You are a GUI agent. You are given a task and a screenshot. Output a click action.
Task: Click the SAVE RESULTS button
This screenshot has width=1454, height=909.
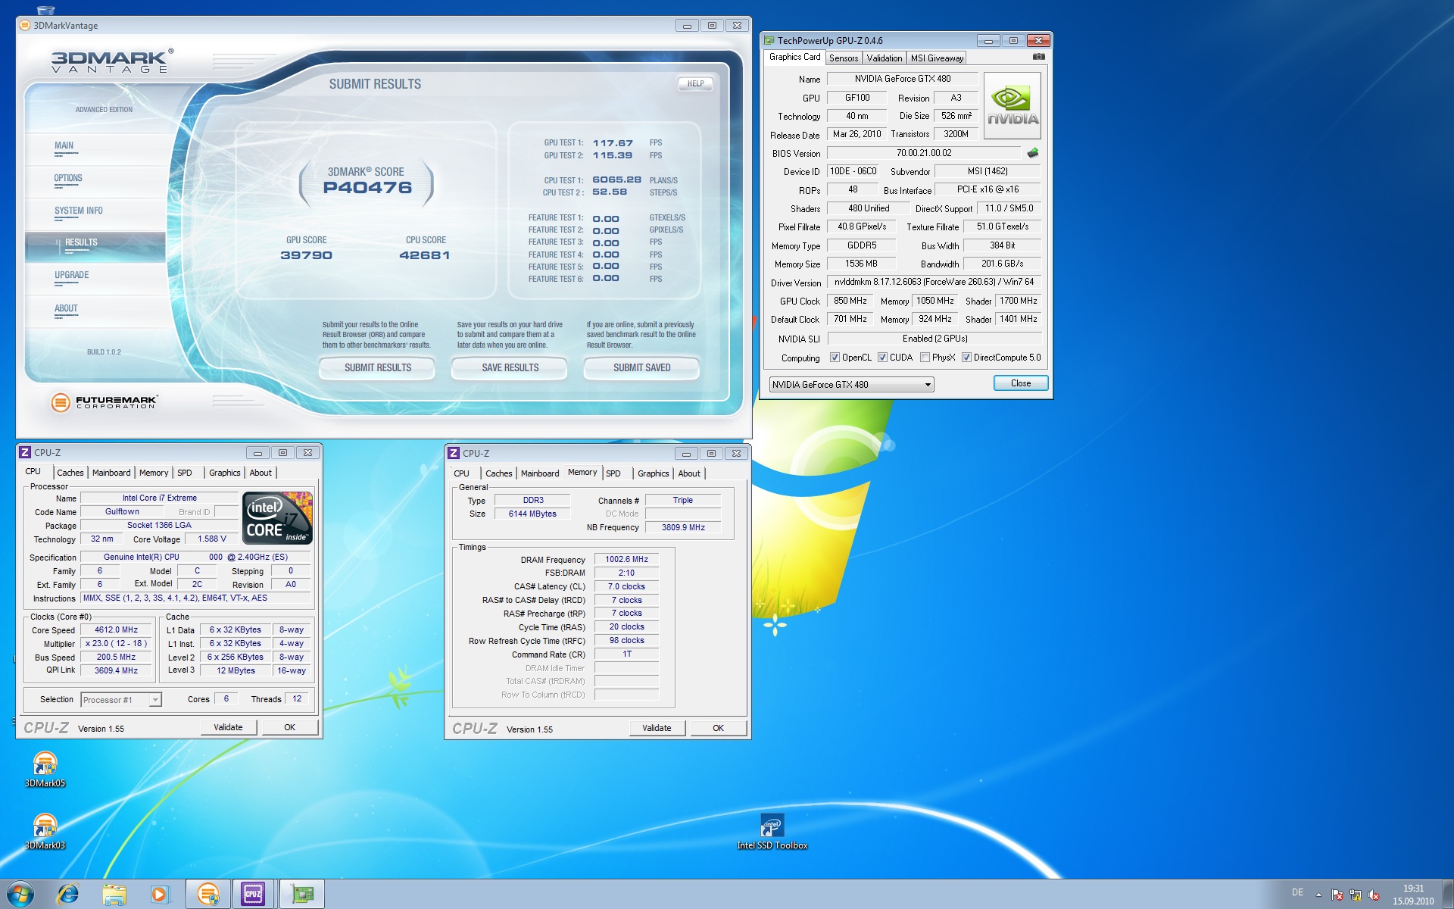pos(510,368)
